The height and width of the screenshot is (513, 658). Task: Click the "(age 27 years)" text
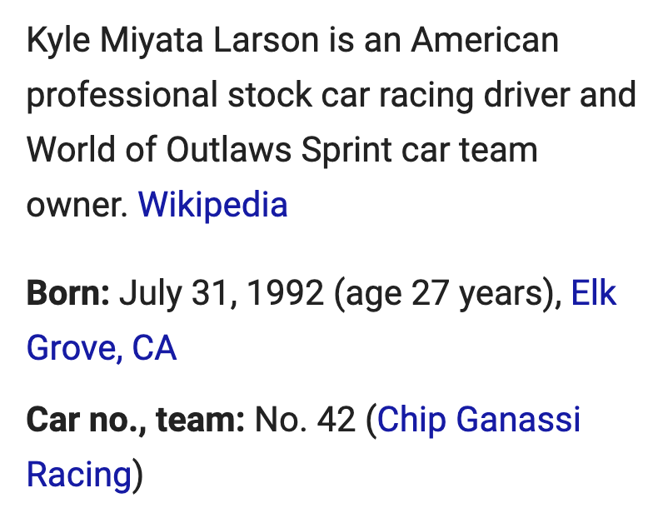tap(447, 293)
